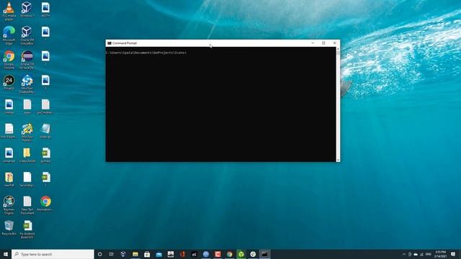Open the Office icon on the taskbar
Image resolution: width=461 pixels, height=259 pixels.
pyautogui.click(x=182, y=254)
